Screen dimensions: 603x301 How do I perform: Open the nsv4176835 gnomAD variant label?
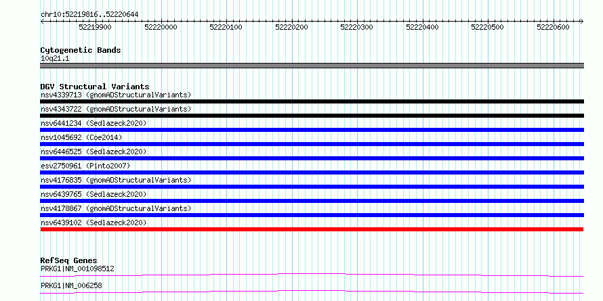(116, 180)
